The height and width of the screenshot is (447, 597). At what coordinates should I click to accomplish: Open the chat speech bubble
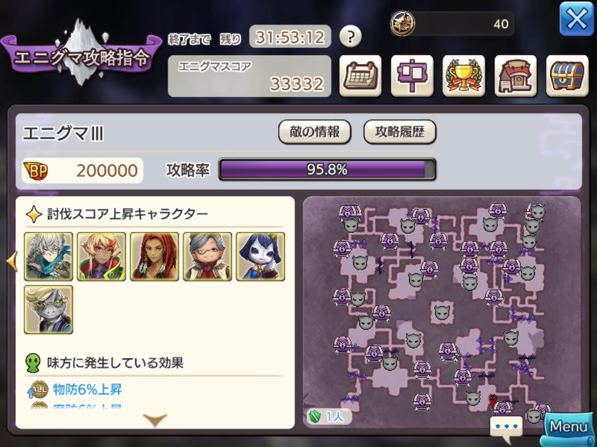(506, 429)
